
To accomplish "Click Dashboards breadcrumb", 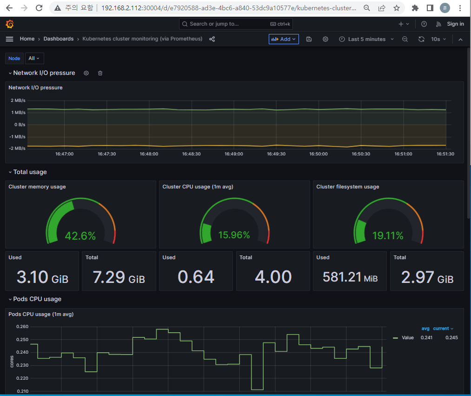I will (59, 39).
